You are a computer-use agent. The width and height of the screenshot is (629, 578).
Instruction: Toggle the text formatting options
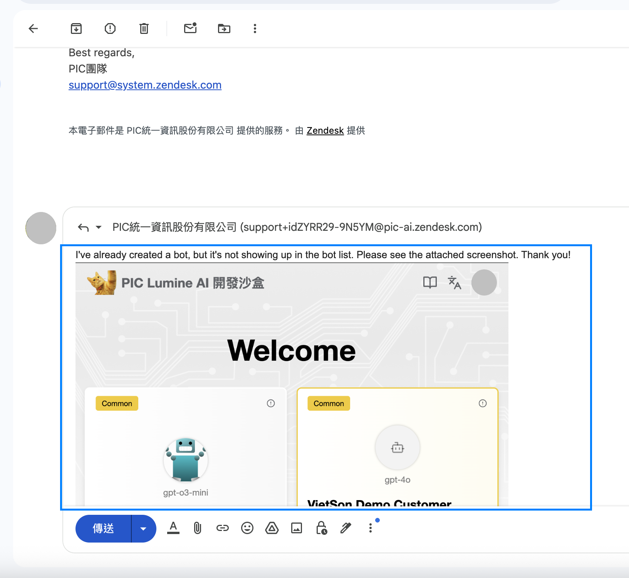tap(173, 528)
